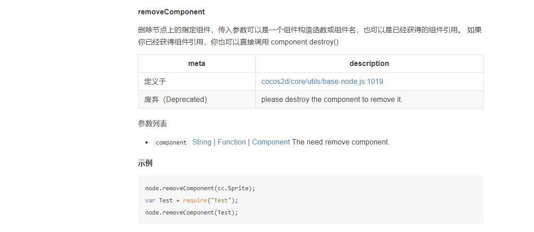Click the 参数列表 heading

153,123
